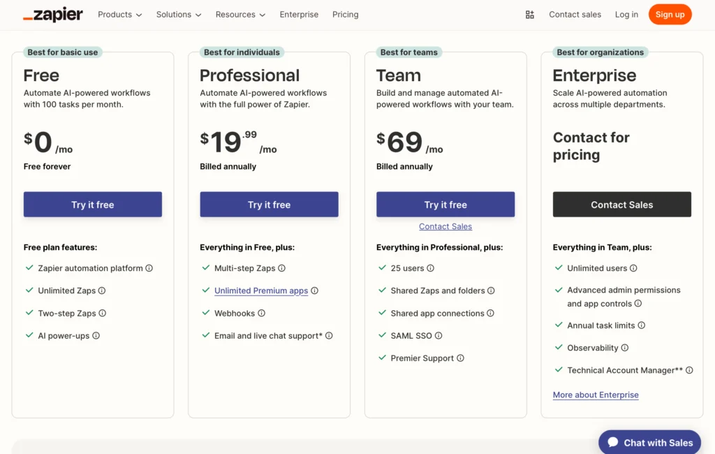Click 'Free plan features:' text
This screenshot has width=715, height=454.
[60, 247]
